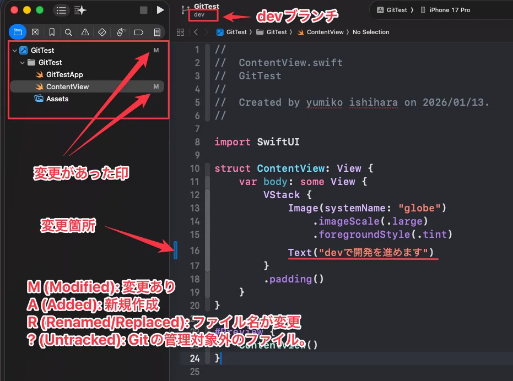The image size is (513, 381).
Task: Click line number 24 in gutter
Action: (x=195, y=358)
